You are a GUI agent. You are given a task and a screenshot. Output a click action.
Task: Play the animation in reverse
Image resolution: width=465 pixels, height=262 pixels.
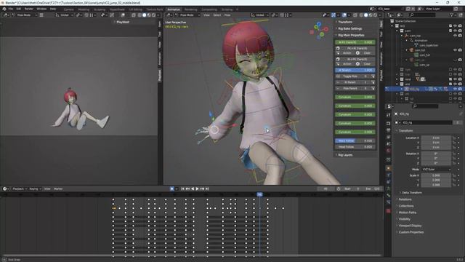[193, 189]
